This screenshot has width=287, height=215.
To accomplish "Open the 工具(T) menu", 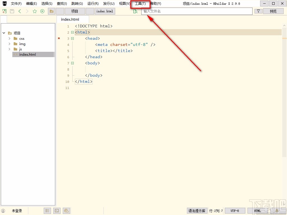I will click(x=140, y=4).
